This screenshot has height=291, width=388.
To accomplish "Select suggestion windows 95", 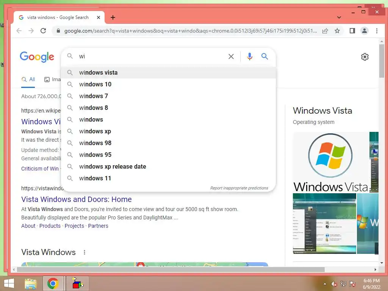I will click(168, 155).
